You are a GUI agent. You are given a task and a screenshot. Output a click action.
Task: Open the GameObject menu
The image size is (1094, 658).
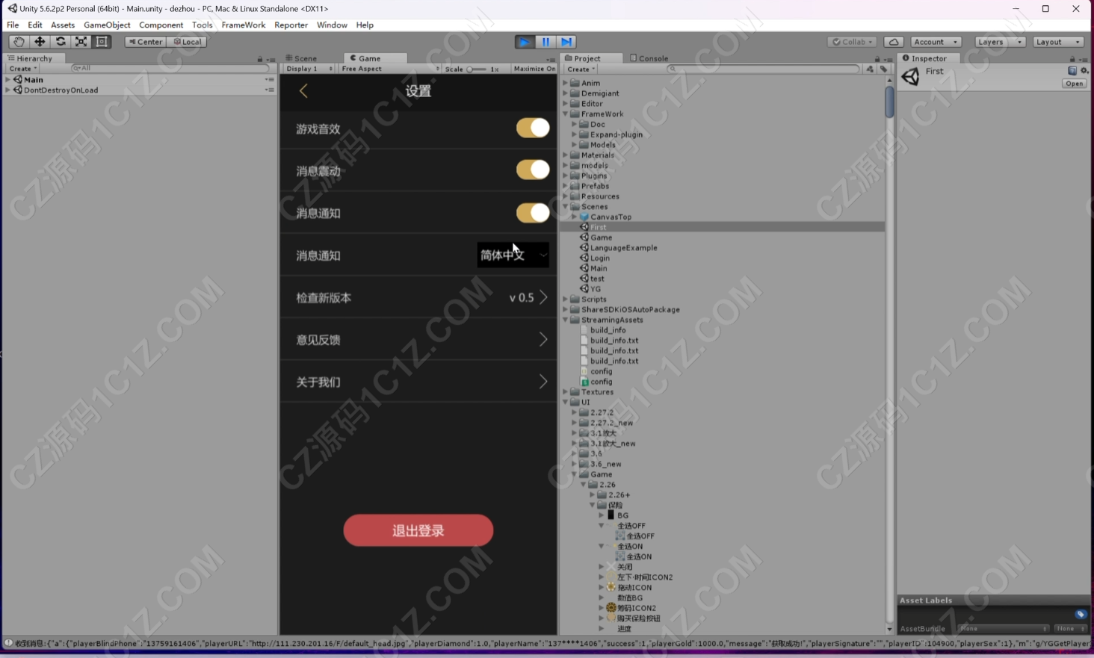click(107, 25)
